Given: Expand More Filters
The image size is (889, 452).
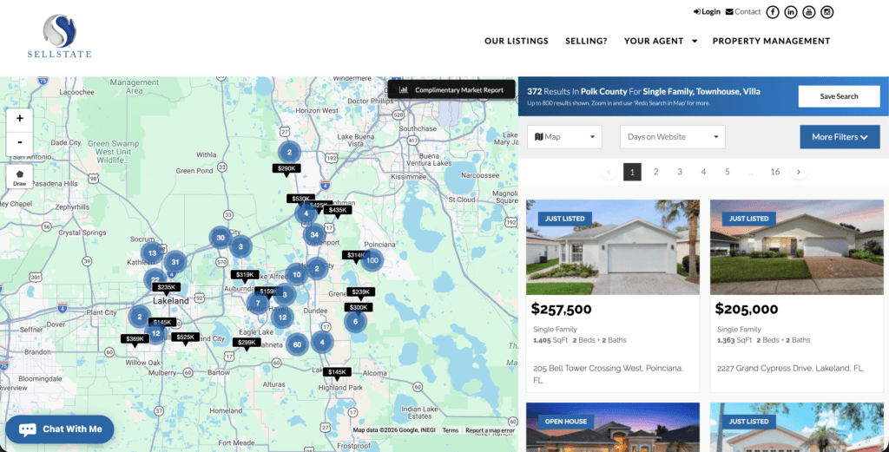Looking at the screenshot, I should click(x=840, y=137).
